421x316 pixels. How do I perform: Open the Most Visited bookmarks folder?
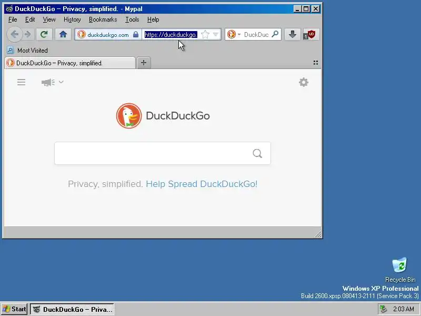click(27, 50)
